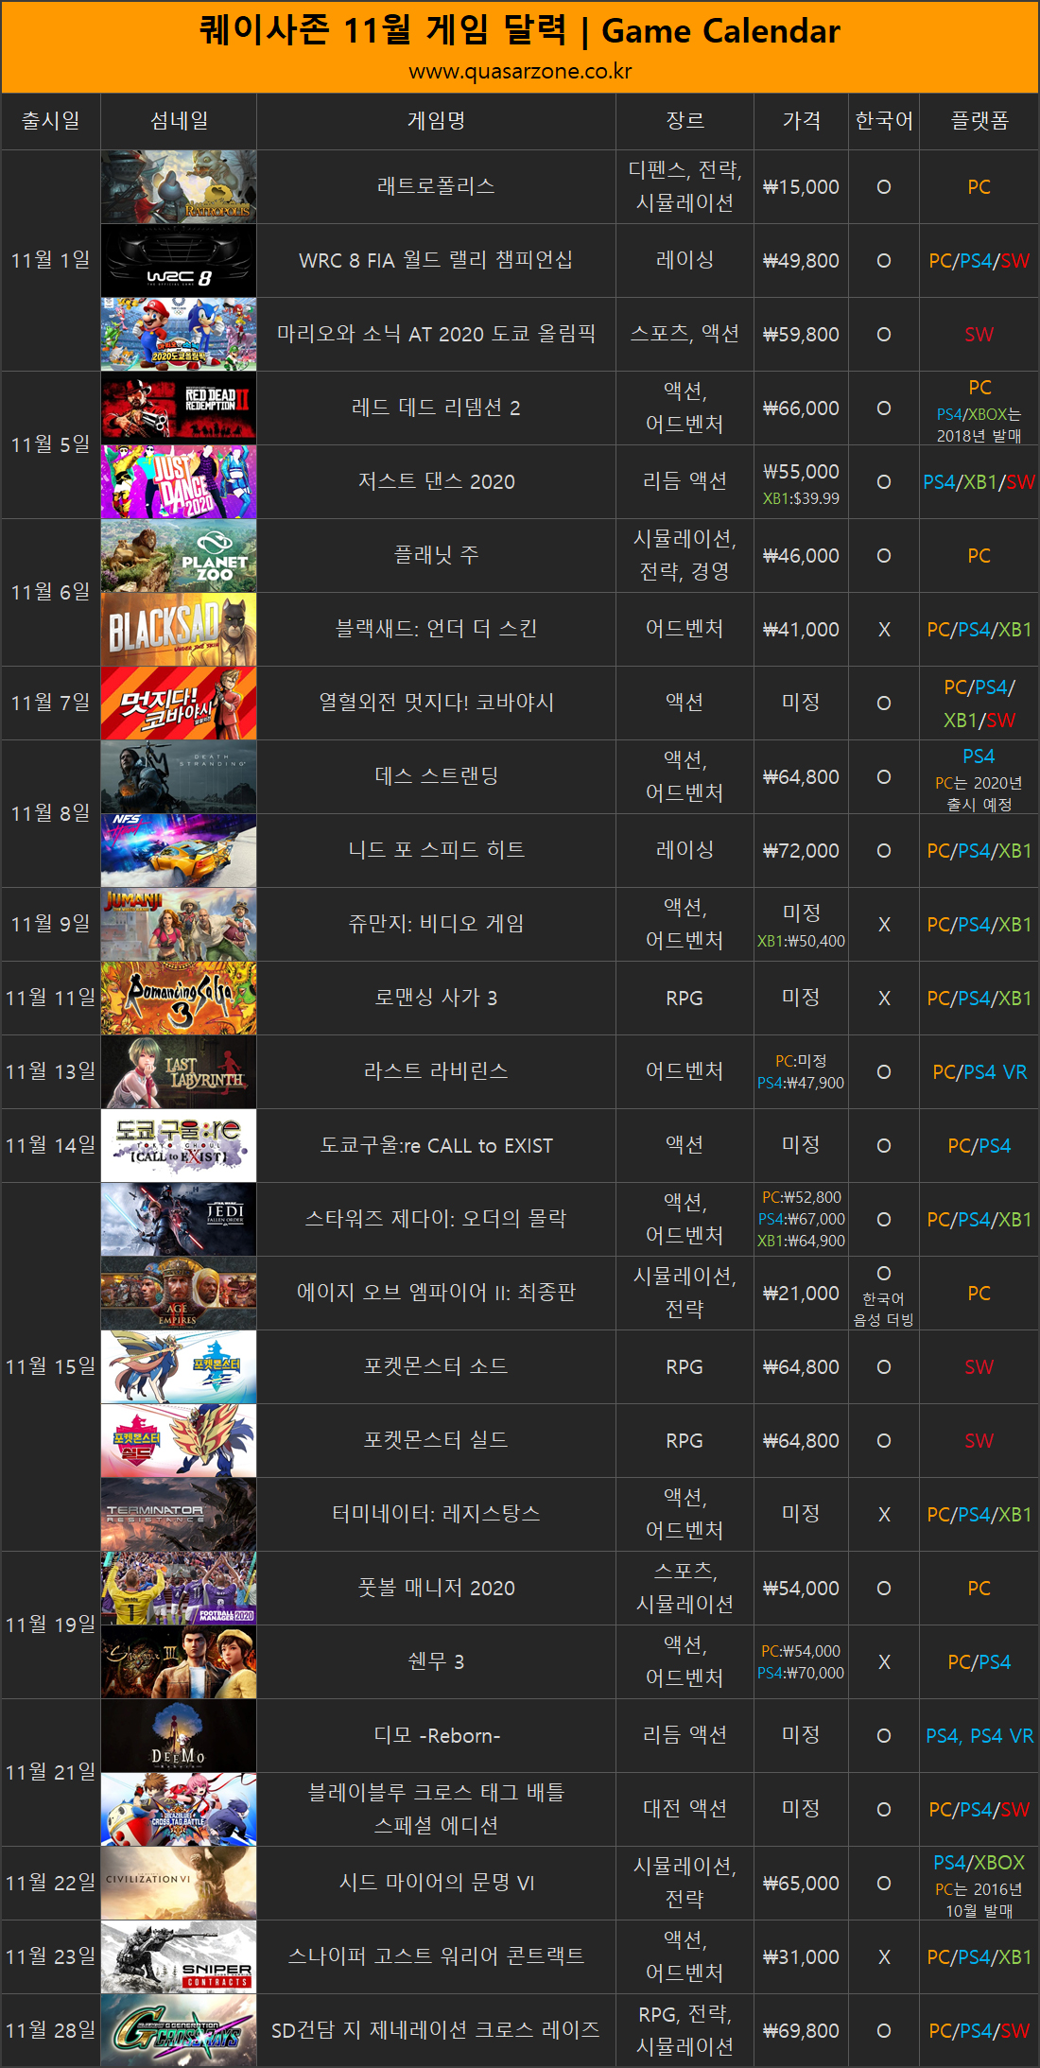Select the title 니드 포 스피드 히트
The width and height of the screenshot is (1040, 2068).
pyautogui.click(x=436, y=850)
